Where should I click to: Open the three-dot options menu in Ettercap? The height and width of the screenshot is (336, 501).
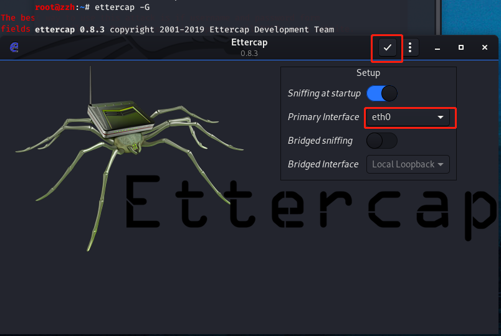(x=410, y=47)
